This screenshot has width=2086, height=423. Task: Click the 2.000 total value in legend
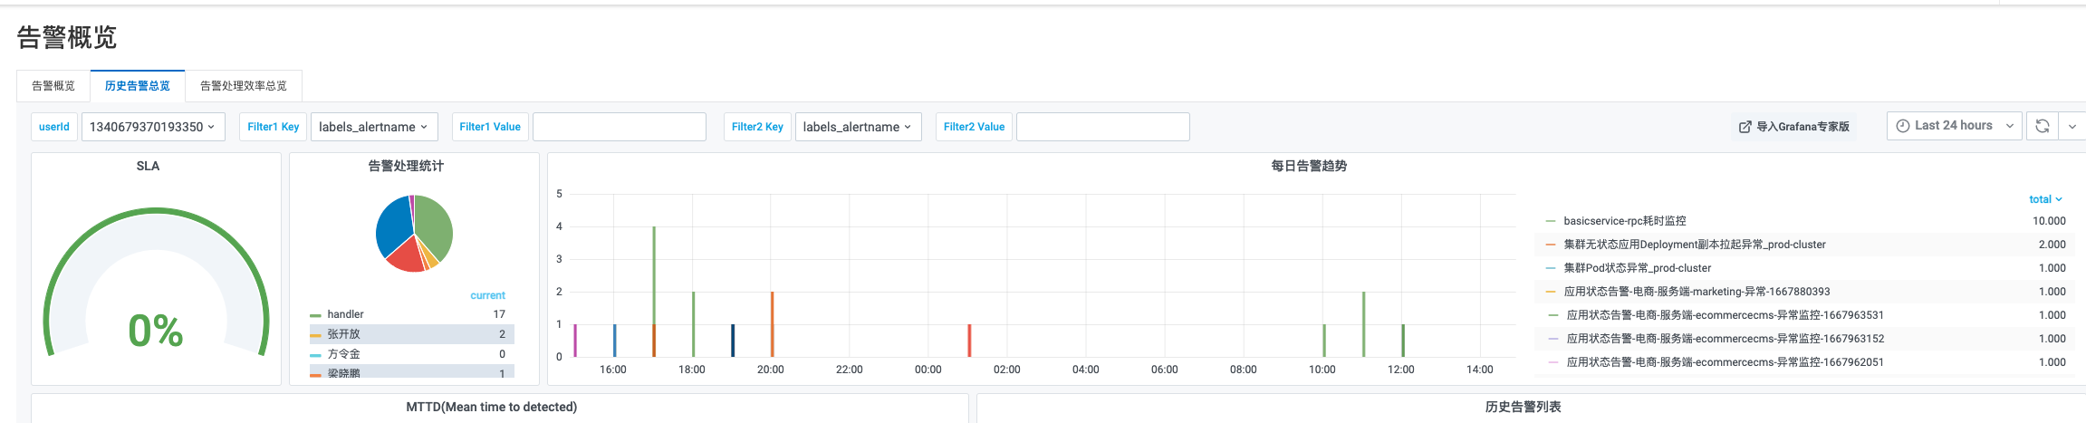[x=2052, y=245]
